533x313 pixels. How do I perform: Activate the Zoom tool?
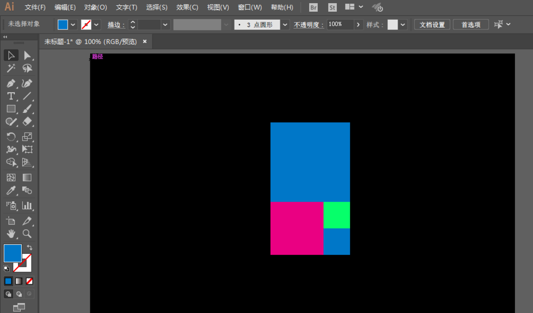click(27, 234)
